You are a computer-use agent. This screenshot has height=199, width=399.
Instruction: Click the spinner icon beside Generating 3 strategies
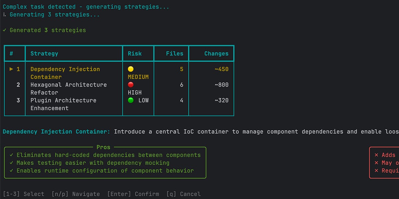4,14
